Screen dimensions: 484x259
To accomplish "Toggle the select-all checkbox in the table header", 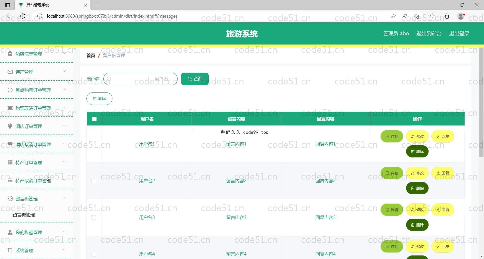I will (x=94, y=119).
